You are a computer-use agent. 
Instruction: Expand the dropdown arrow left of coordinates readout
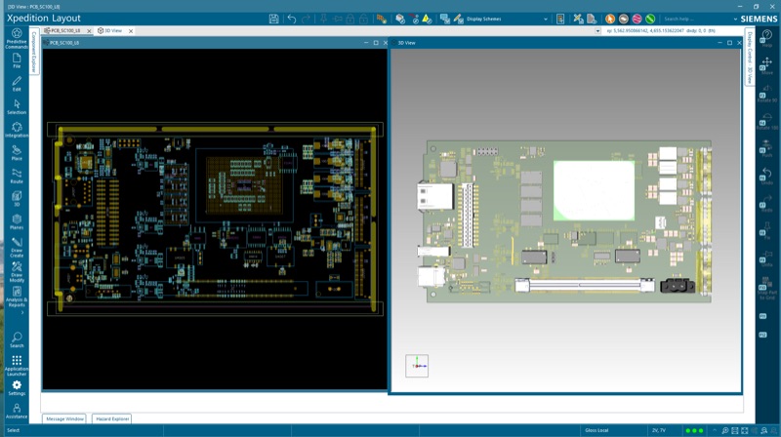tap(597, 31)
